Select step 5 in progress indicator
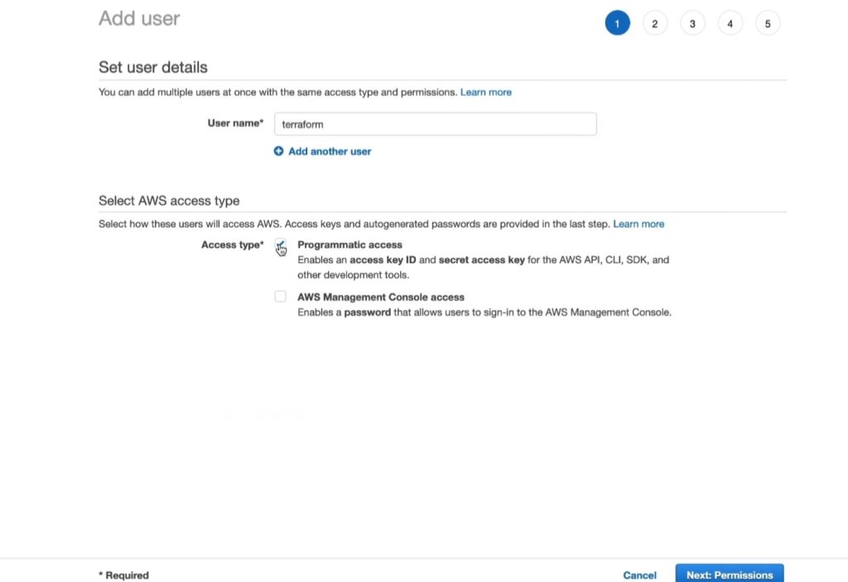This screenshot has width=848, height=582. click(768, 23)
